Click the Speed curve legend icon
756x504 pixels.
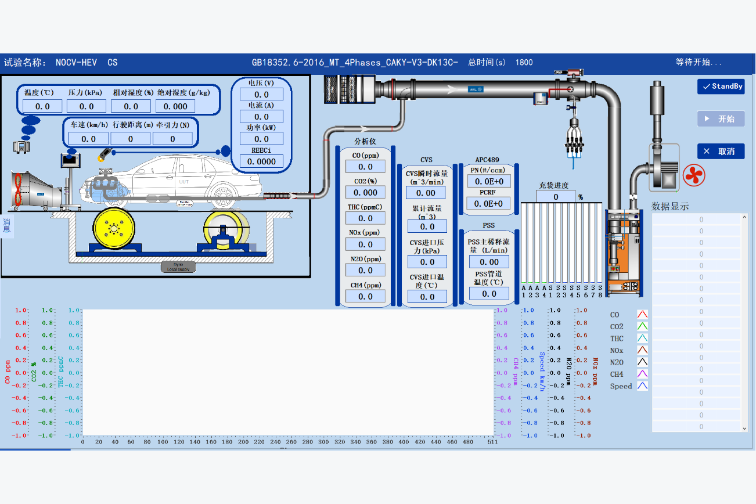[x=642, y=386]
